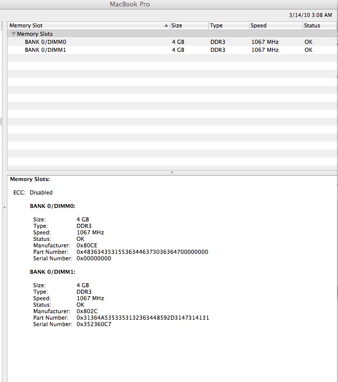Click the BANK 0/DIMM0: details heading
338x382 pixels.
52,206
